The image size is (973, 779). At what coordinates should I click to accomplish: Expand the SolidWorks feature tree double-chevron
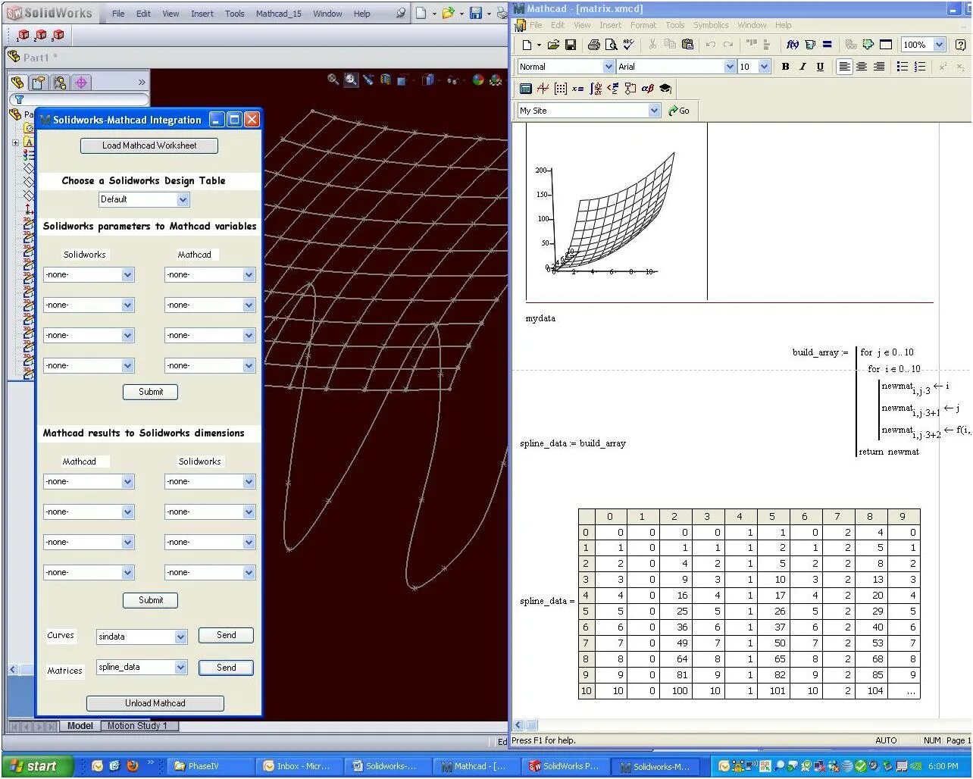coord(142,82)
